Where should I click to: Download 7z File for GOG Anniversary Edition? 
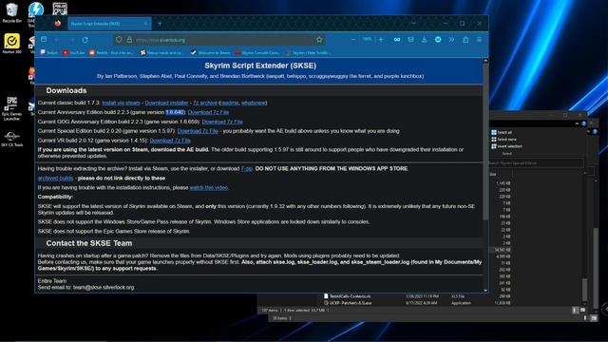tap(222, 122)
